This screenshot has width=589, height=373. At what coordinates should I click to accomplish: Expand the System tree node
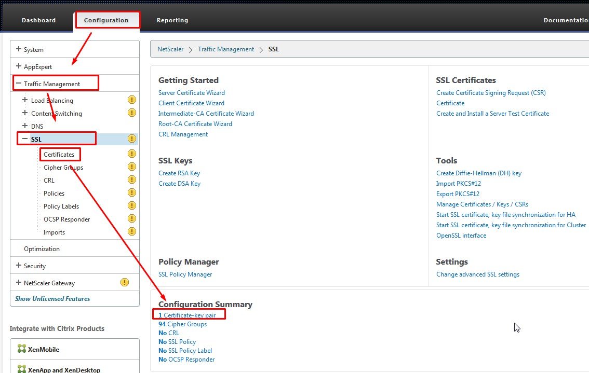[x=19, y=49]
